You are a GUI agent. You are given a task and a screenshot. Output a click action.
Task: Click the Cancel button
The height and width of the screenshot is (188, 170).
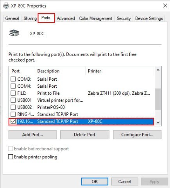pos(125,182)
